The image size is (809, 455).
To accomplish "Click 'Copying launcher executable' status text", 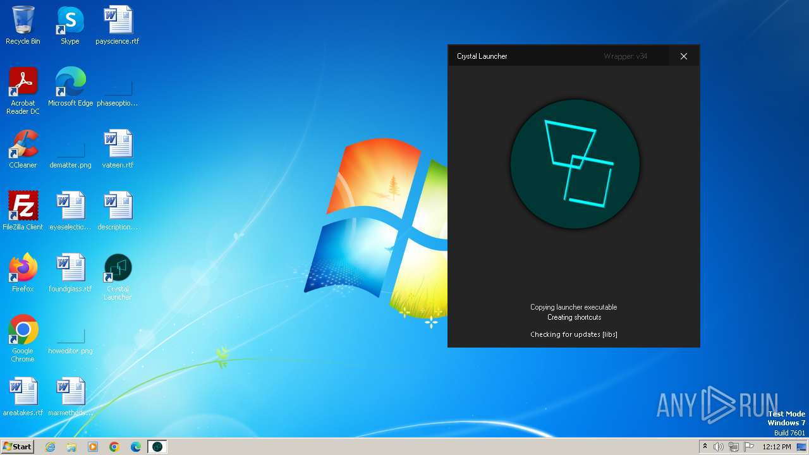I will point(574,307).
